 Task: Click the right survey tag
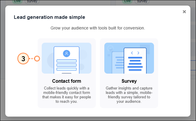pos(142,1)
